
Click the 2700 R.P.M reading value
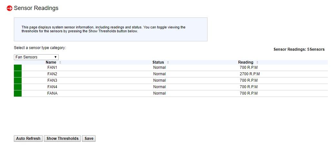pos(249,74)
